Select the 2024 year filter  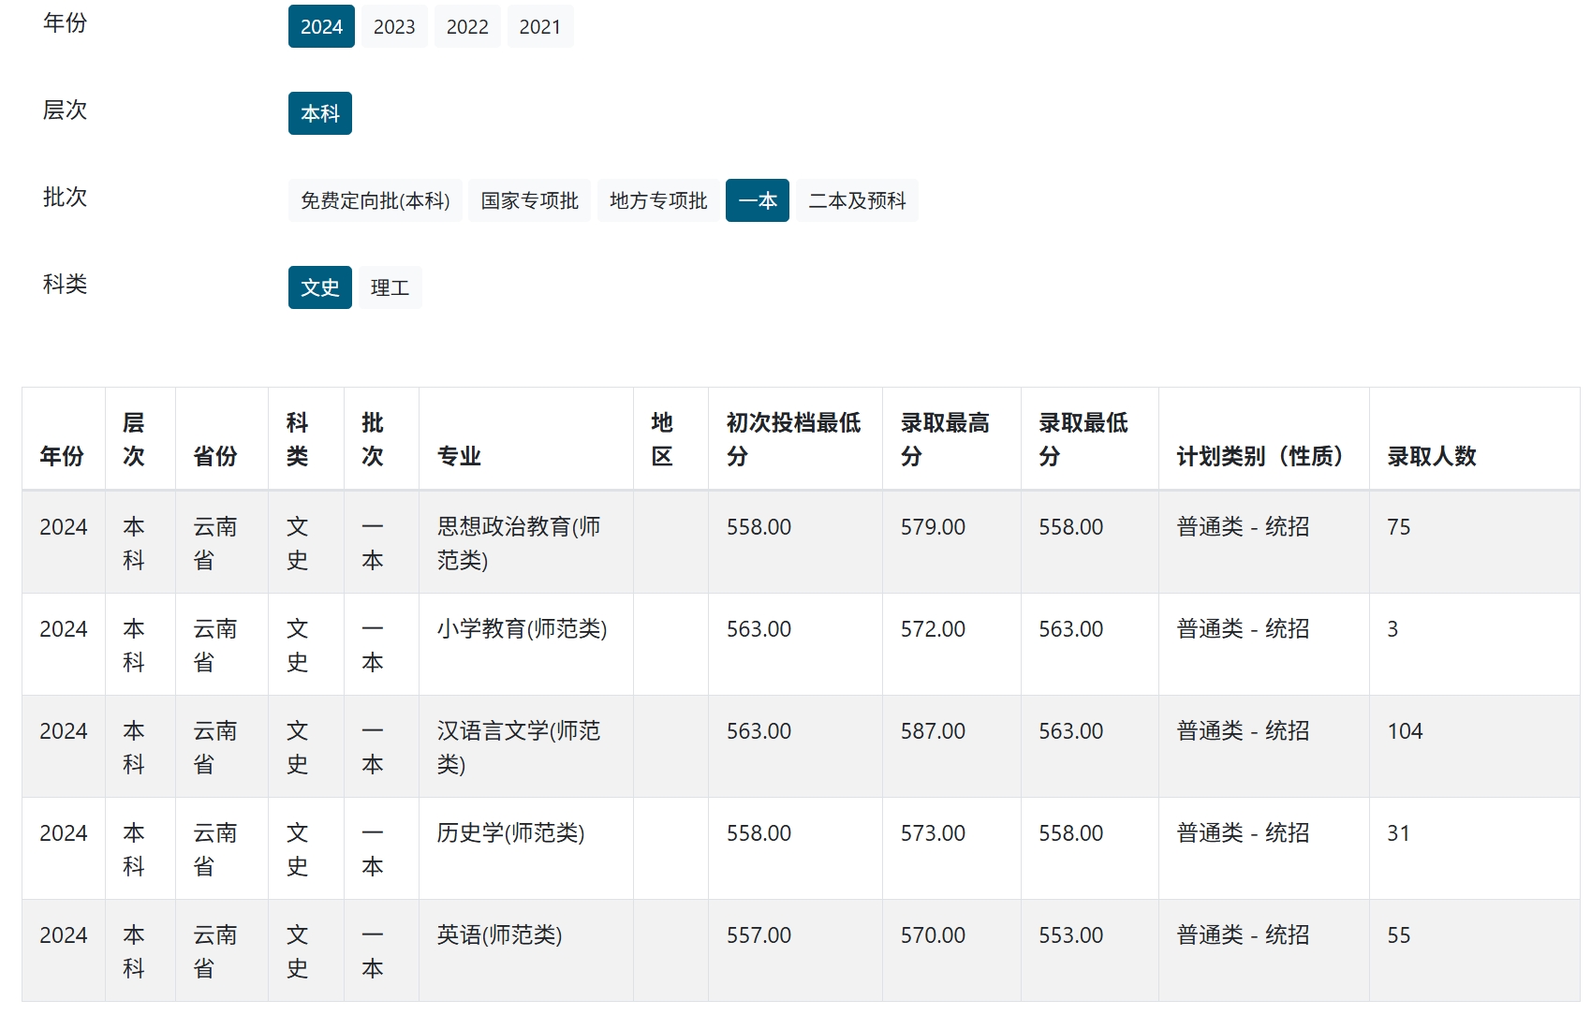tap(321, 26)
